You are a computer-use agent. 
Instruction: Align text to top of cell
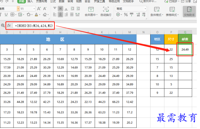click(x=54, y=9)
